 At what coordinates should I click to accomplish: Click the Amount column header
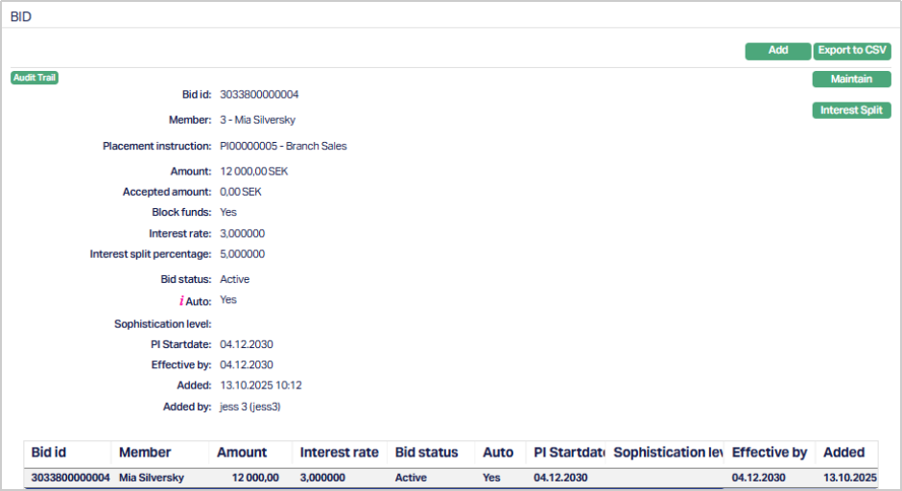pos(242,453)
